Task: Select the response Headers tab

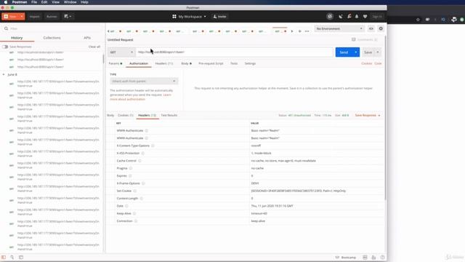Action: coord(147,115)
